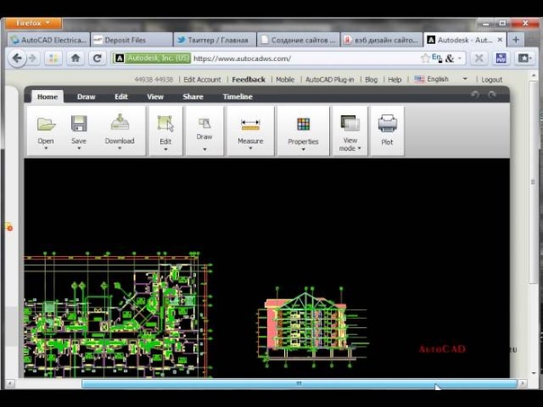Switch to the Share ribbon tab
The height and width of the screenshot is (407, 543).
[x=193, y=96]
